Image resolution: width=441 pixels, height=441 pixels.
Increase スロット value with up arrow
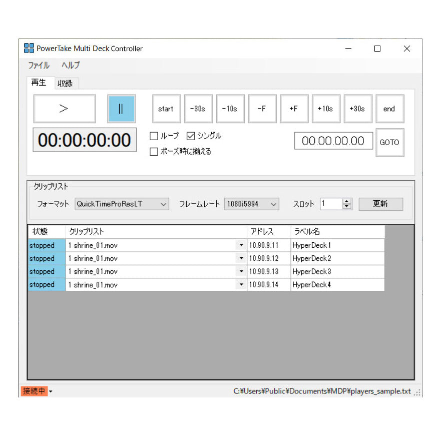coord(347,202)
